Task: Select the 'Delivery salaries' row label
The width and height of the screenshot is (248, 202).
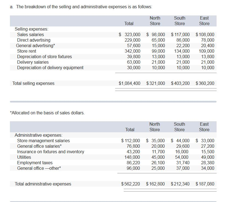Action: point(33,62)
